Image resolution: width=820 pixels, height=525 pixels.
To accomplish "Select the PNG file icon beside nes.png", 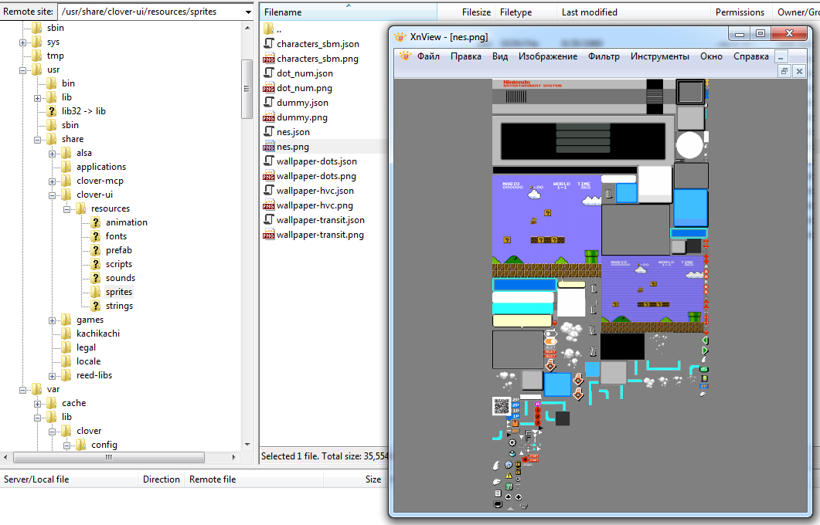I will pos(270,146).
